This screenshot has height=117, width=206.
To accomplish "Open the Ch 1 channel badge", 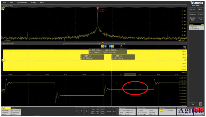I will click(6, 111).
